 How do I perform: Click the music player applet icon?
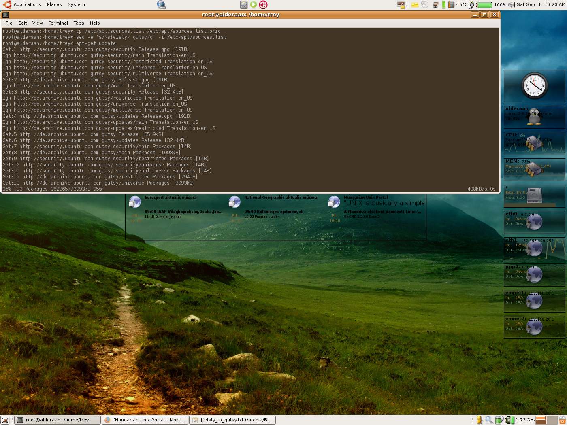[x=244, y=4]
